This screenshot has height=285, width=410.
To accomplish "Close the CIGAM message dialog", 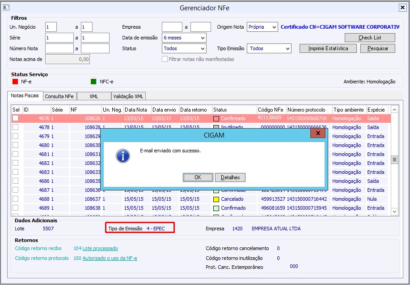I will point(318,133).
